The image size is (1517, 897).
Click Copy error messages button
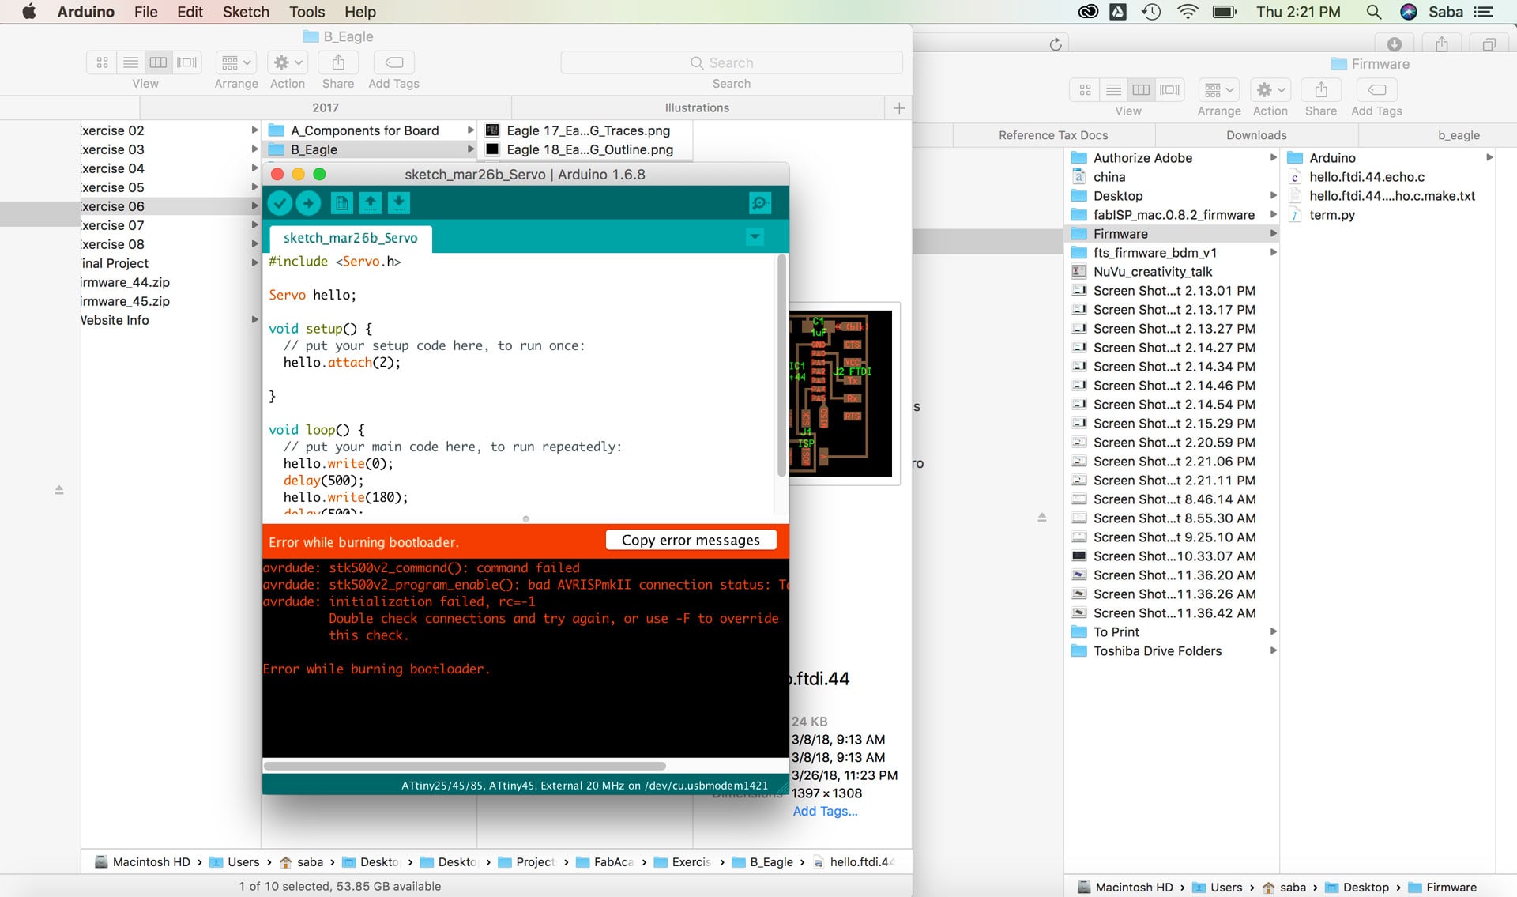pyautogui.click(x=691, y=540)
